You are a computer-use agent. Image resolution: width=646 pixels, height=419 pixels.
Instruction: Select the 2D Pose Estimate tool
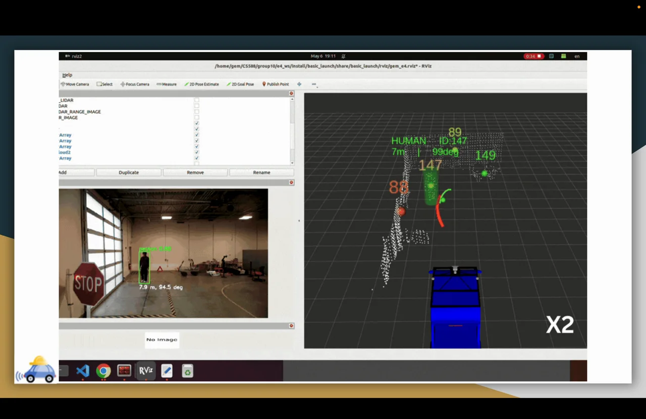coord(201,84)
